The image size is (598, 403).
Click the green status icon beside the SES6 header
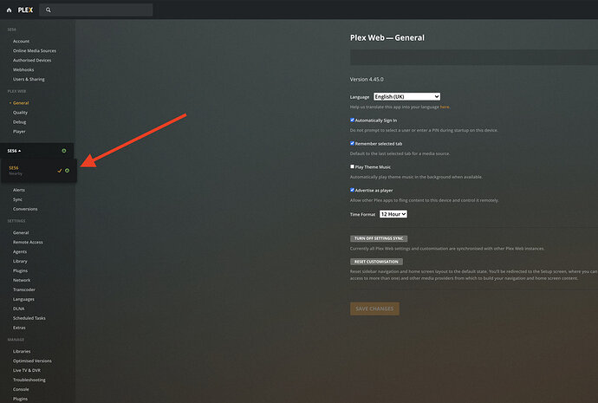pyautogui.click(x=64, y=151)
